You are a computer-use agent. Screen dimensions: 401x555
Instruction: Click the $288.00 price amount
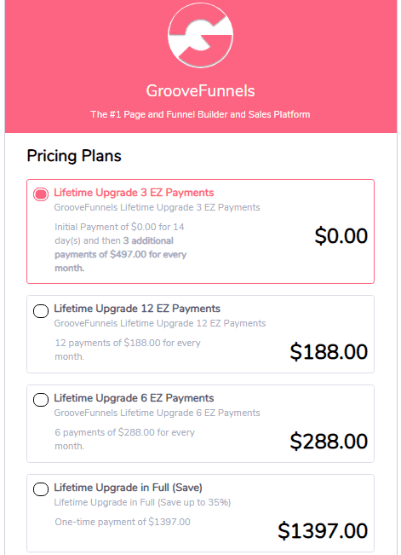pos(329,442)
